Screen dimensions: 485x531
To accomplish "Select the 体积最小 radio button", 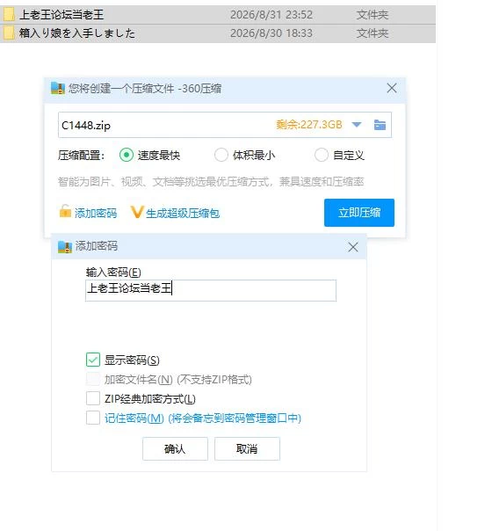I will 221,155.
